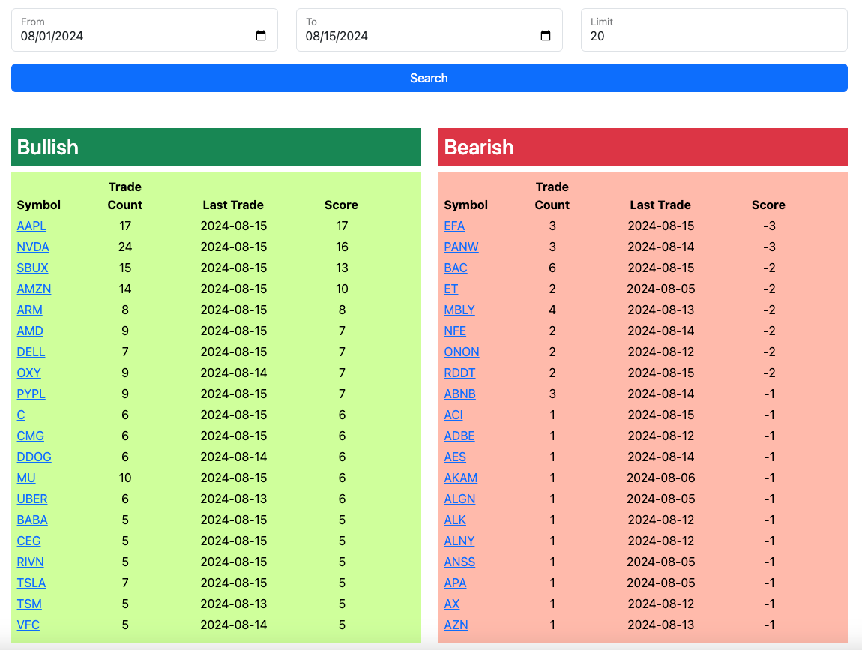Open the NFE symbol link

(x=455, y=331)
